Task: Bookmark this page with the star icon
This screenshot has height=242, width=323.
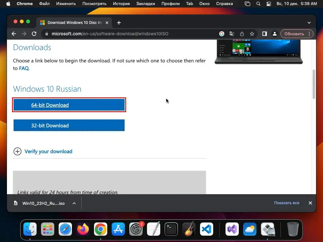Action: [252, 34]
